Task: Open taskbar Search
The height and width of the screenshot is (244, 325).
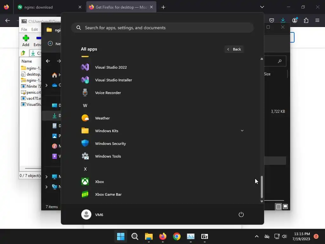Action: click(x=135, y=236)
